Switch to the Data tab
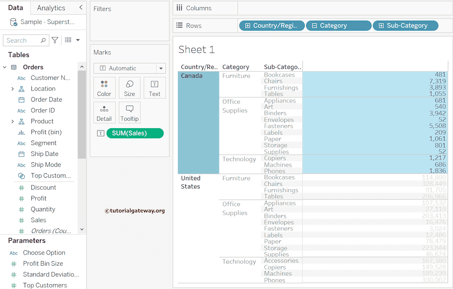The height and width of the screenshot is (289, 453). (x=15, y=8)
